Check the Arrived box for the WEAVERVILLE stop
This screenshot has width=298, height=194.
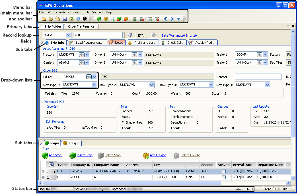(224, 172)
